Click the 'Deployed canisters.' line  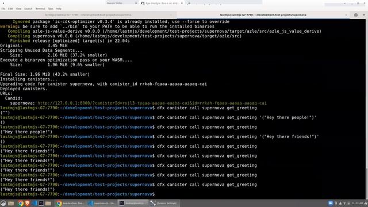(24, 89)
